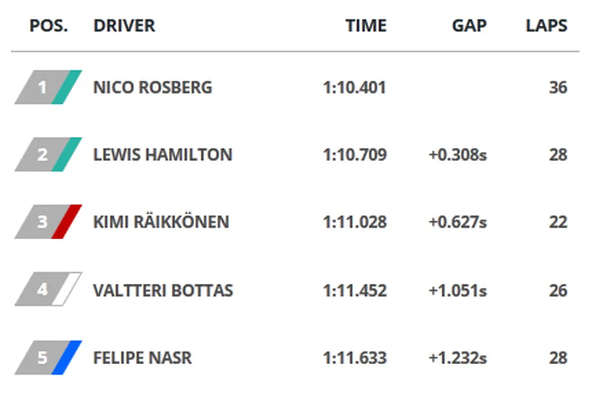This screenshot has height=394, width=592.
Task: Sort by the GAP column header
Action: 469,26
